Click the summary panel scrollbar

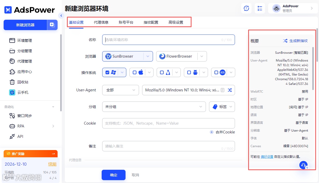click(x=313, y=69)
